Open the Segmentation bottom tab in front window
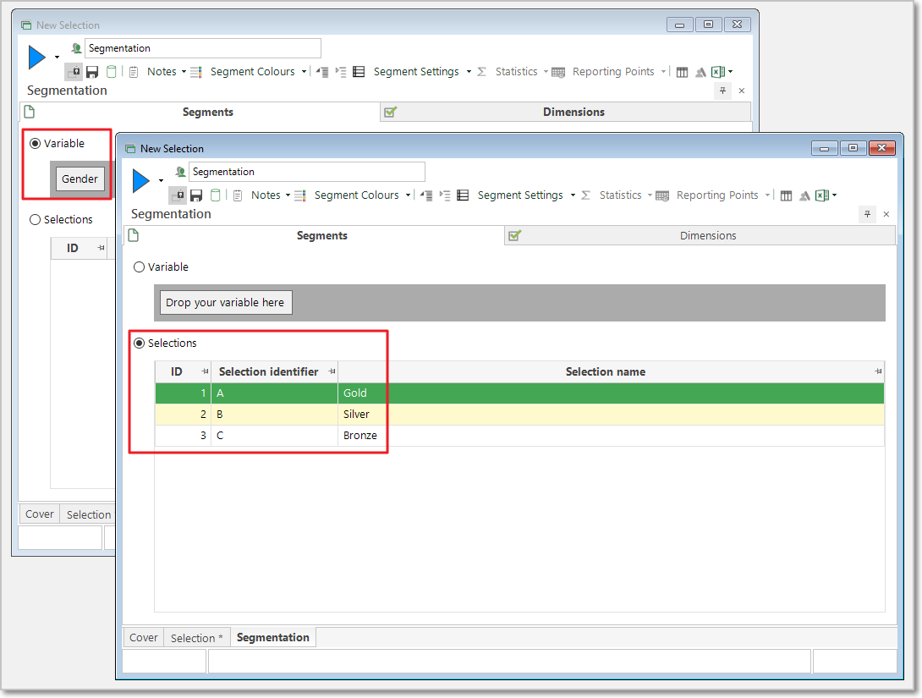 point(273,637)
